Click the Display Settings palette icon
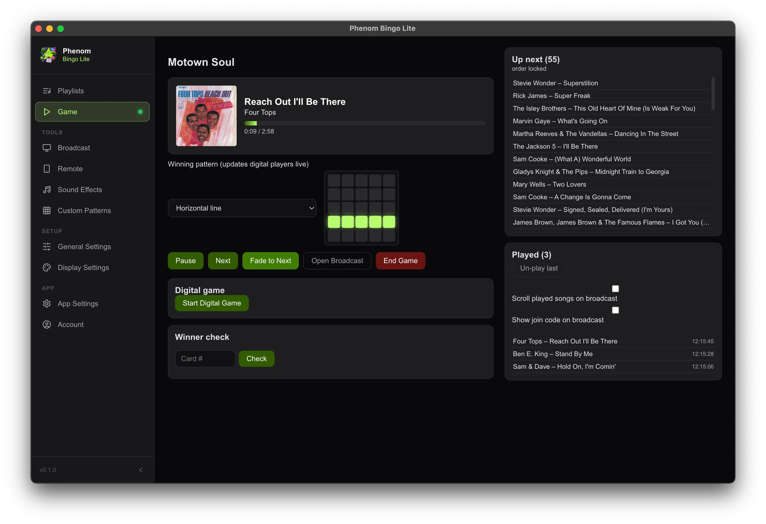 tap(47, 268)
